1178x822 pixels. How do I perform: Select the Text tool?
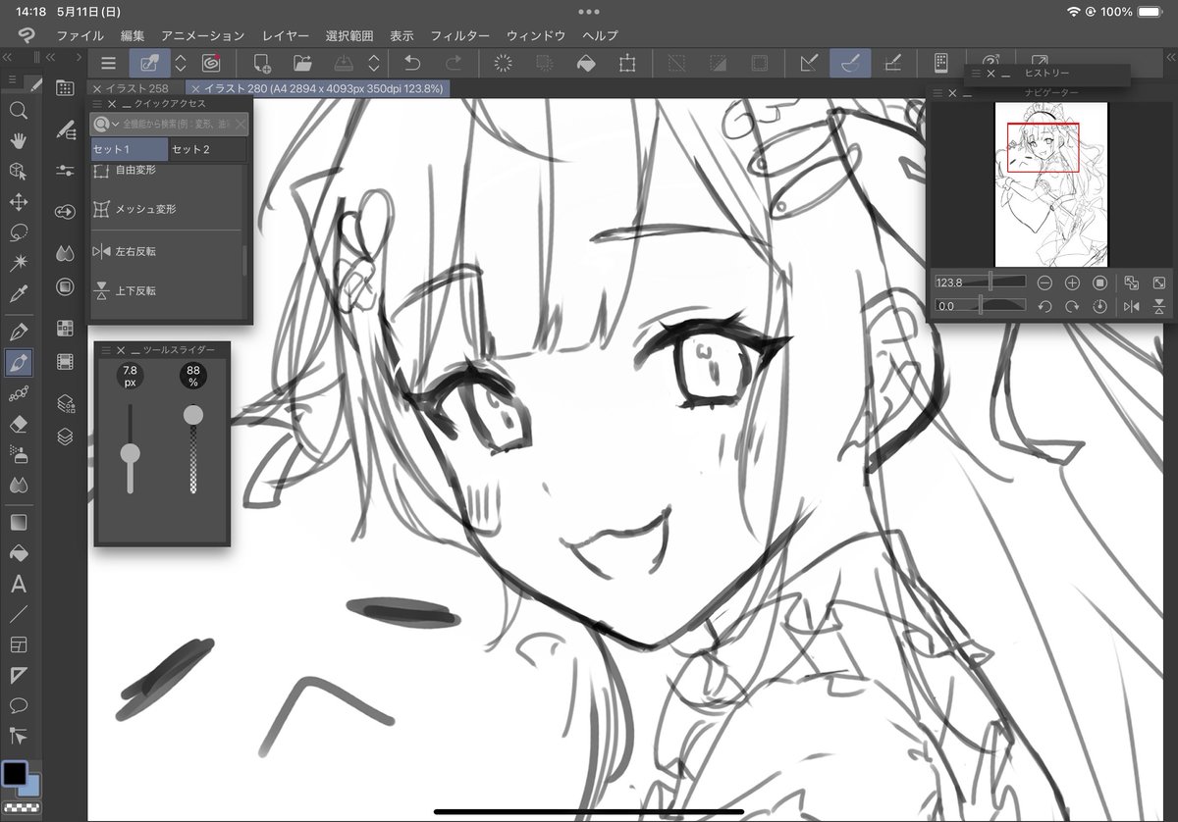click(x=18, y=585)
